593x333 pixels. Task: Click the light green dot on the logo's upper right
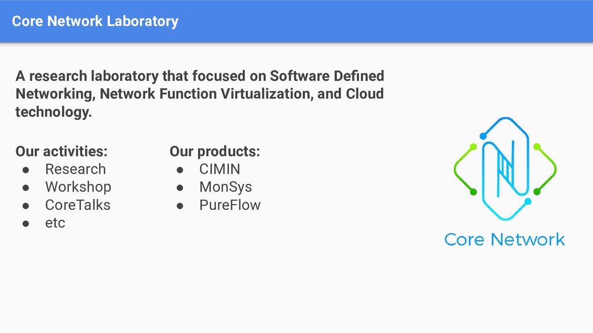coord(537,146)
